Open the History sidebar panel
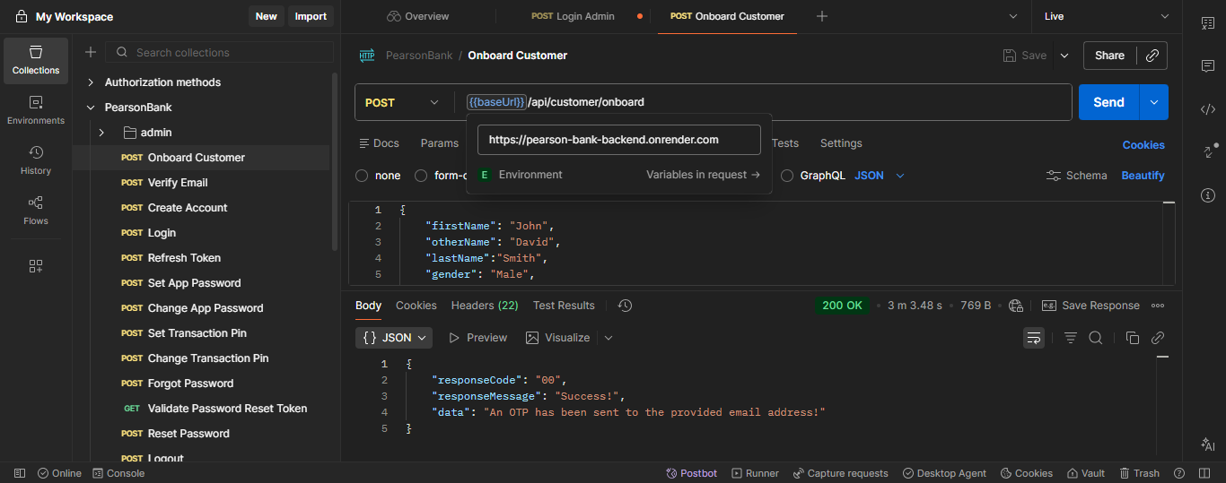Viewport: 1226px width, 483px height. click(x=36, y=160)
